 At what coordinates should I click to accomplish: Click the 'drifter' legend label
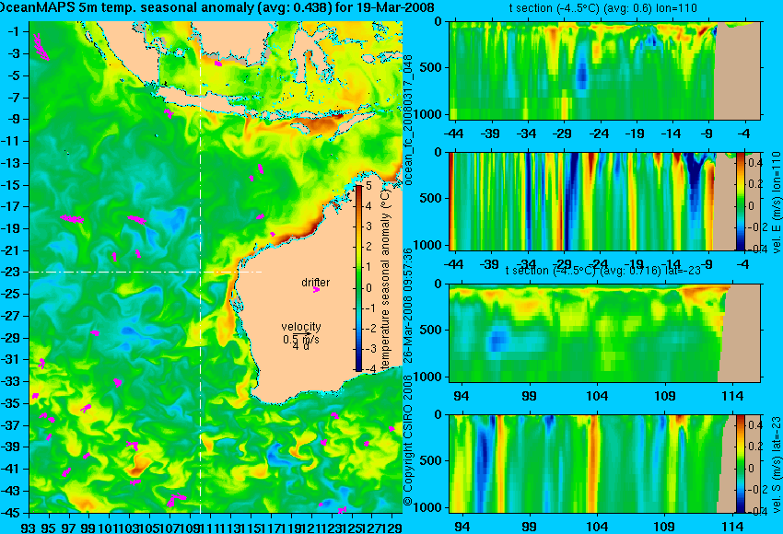click(x=316, y=282)
